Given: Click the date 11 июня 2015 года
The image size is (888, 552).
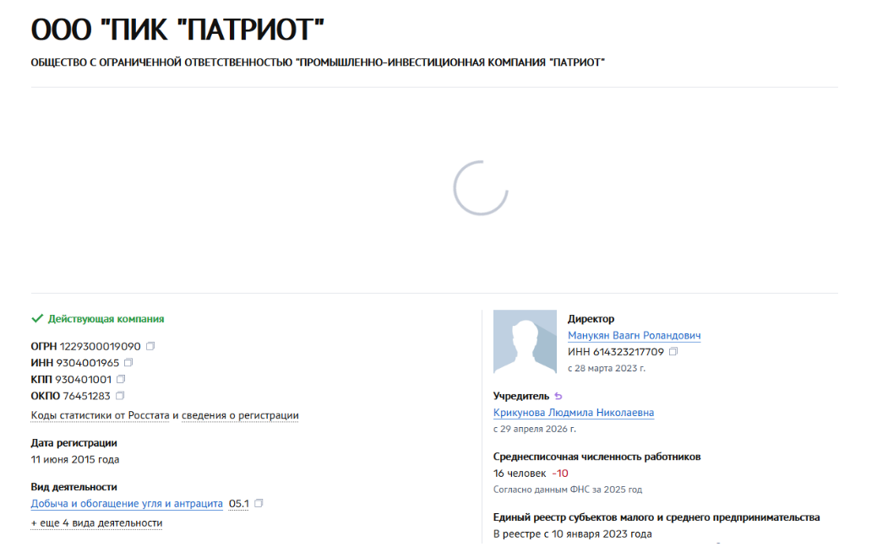Looking at the screenshot, I should click(x=74, y=459).
